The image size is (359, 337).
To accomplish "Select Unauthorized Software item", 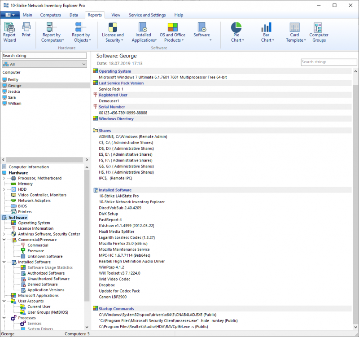I will (48, 279).
